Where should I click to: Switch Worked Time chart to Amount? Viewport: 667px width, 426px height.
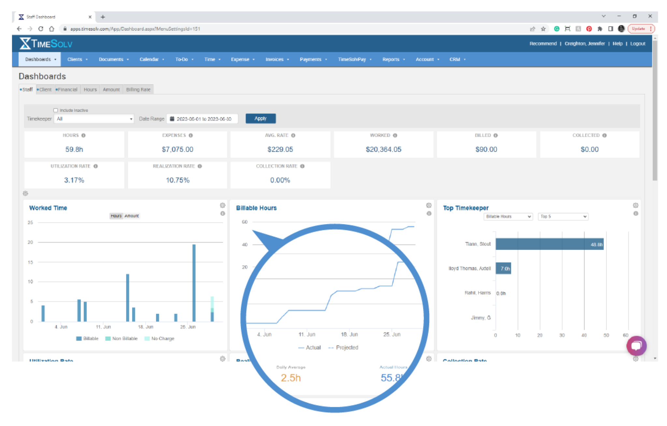point(132,216)
